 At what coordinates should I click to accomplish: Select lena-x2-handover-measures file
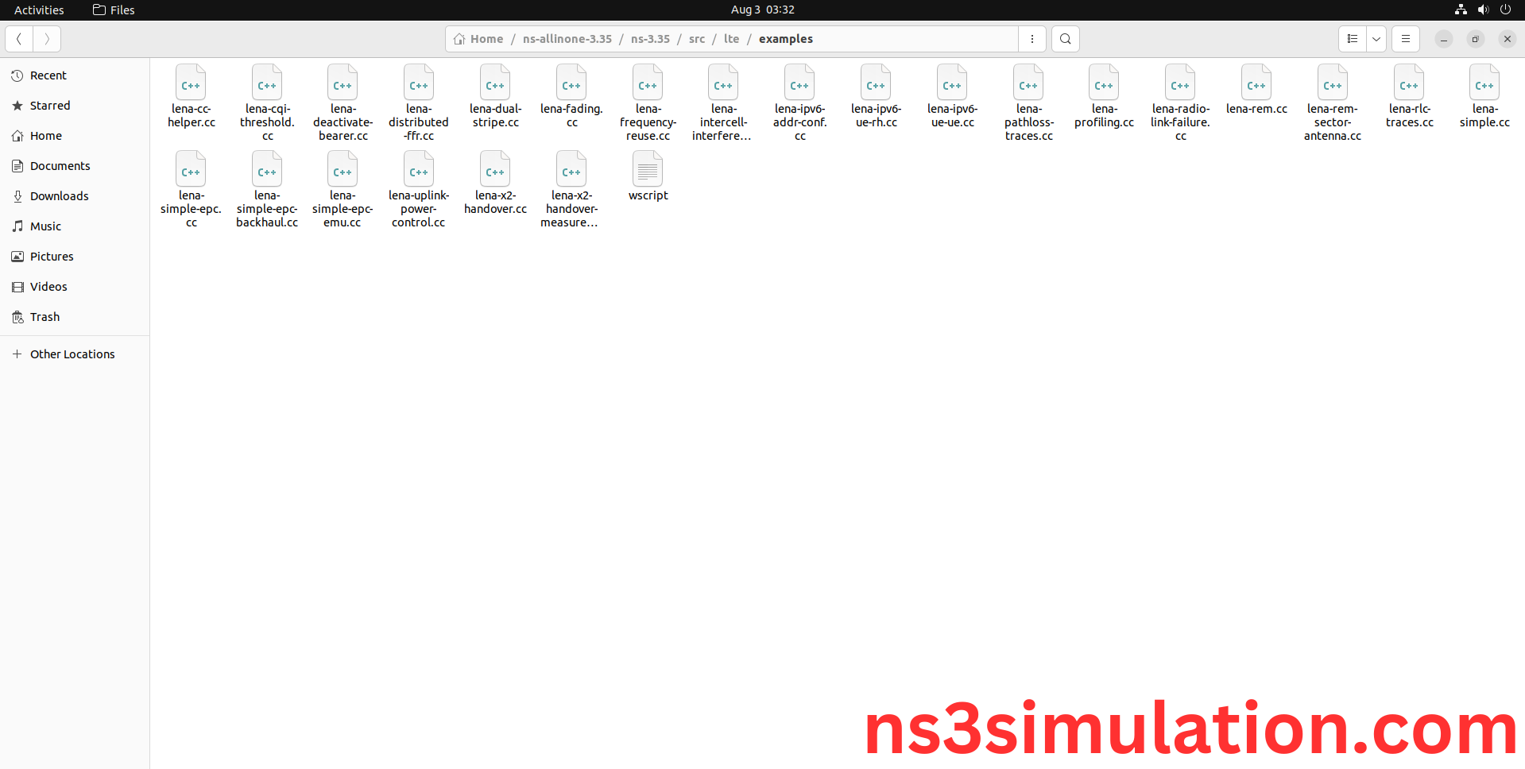click(571, 190)
